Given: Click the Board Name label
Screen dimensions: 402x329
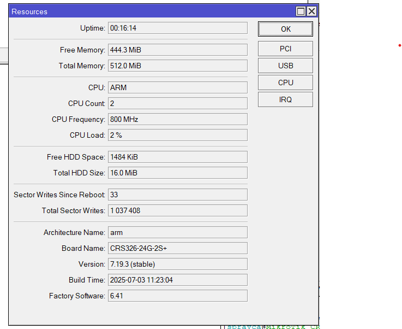Looking at the screenshot, I should (x=83, y=248).
